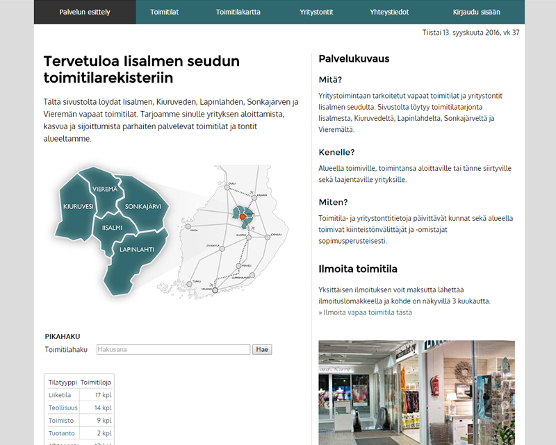556x445 pixels.
Task: Click the Palvelukuvaus heading
Action: pos(354,59)
